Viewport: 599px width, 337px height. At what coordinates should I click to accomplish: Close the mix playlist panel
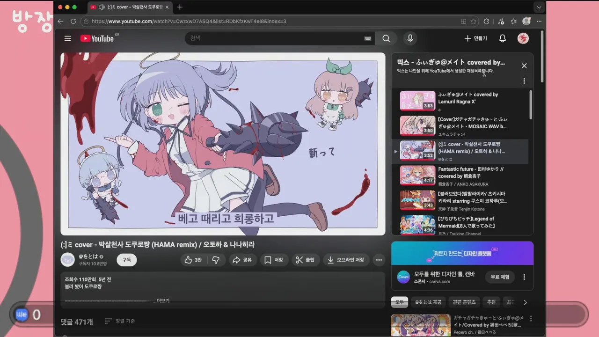coord(524,66)
